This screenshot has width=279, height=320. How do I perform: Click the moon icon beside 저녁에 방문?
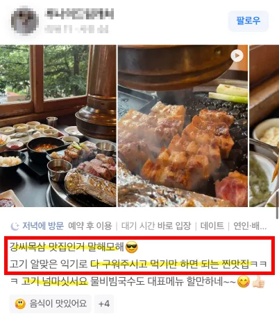tap(15, 226)
